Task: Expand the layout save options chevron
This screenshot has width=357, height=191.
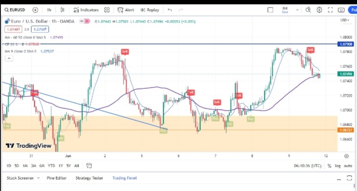Action: (x=297, y=10)
